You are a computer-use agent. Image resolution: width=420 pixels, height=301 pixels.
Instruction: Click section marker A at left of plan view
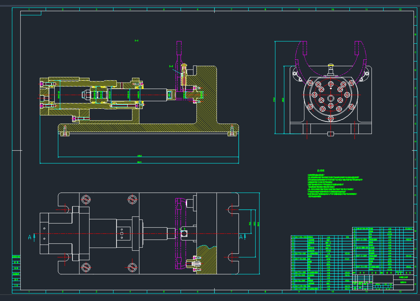tap(30, 237)
